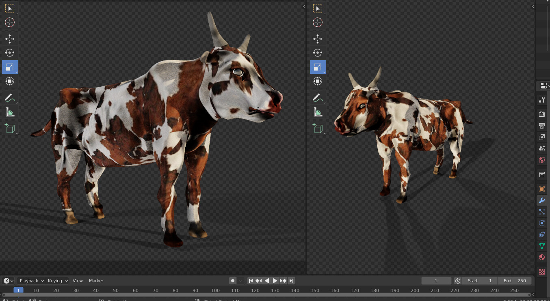The height and width of the screenshot is (301, 550).
Task: Play the animation forward
Action: coord(275,280)
